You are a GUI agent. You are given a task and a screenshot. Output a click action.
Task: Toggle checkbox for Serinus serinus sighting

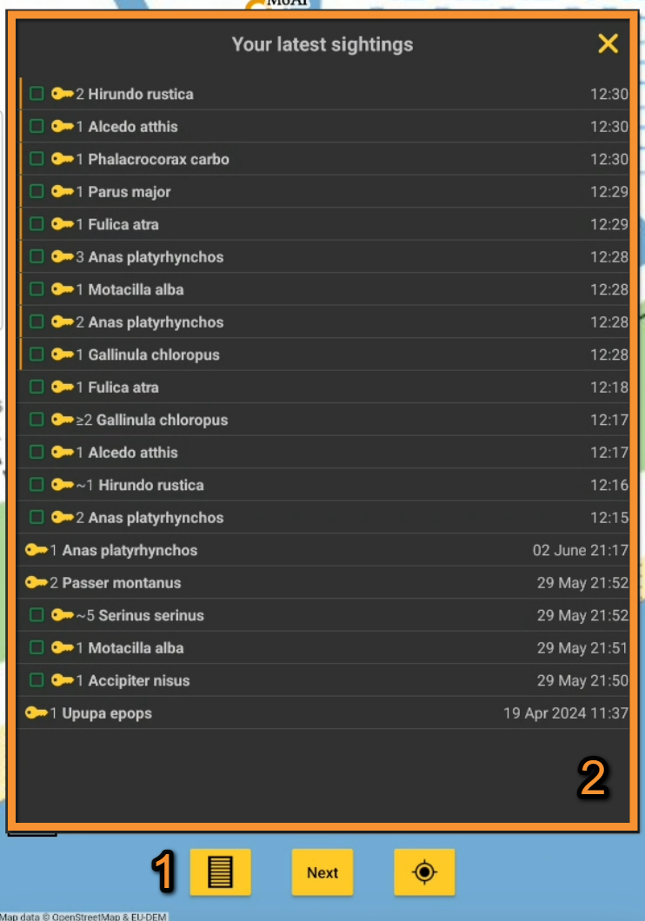[37, 615]
